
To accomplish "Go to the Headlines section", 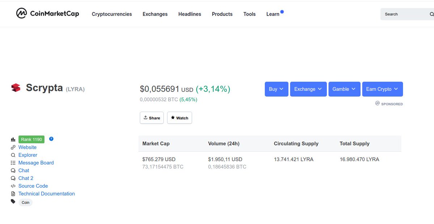I will 190,14.
